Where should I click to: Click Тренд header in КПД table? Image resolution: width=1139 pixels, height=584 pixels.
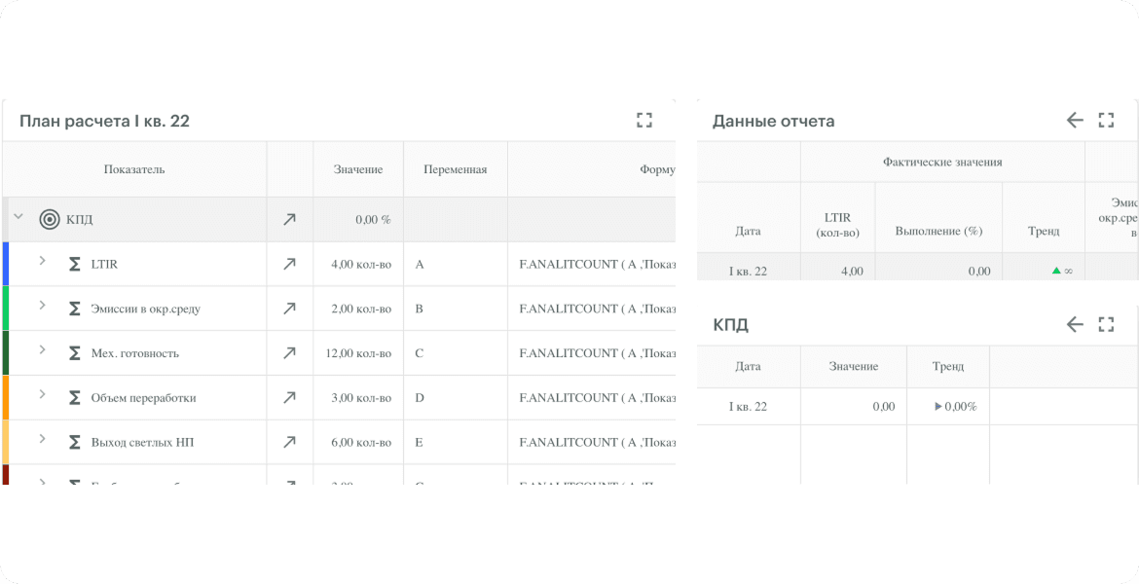point(948,366)
